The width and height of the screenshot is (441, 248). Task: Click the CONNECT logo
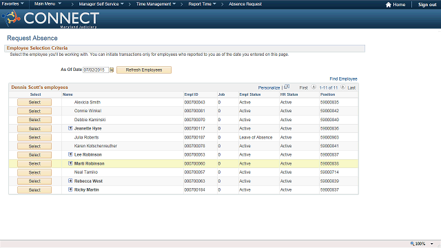50,19
